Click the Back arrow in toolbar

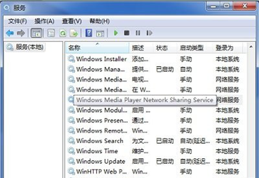10,33
